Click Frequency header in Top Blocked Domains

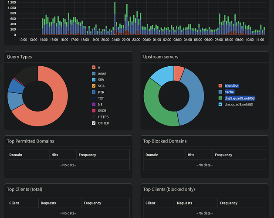tap(223, 155)
